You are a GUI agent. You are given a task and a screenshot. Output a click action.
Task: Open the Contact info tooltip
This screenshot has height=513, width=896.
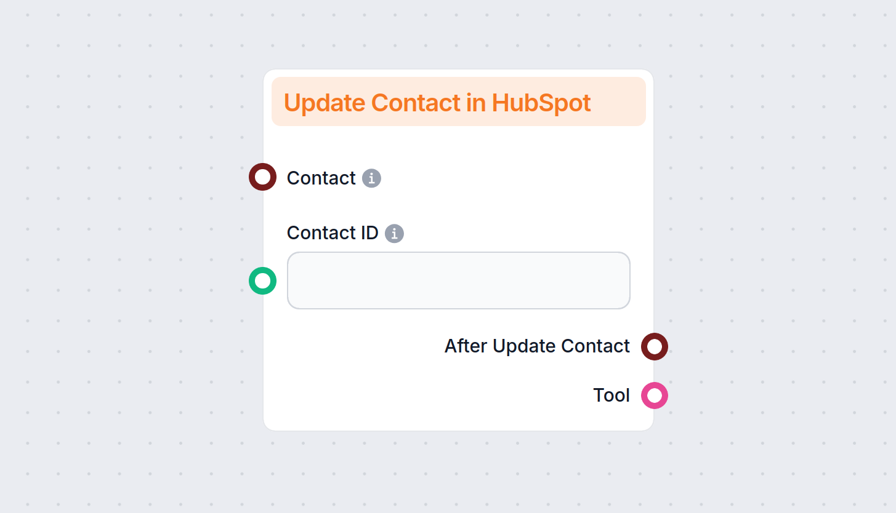coord(371,178)
